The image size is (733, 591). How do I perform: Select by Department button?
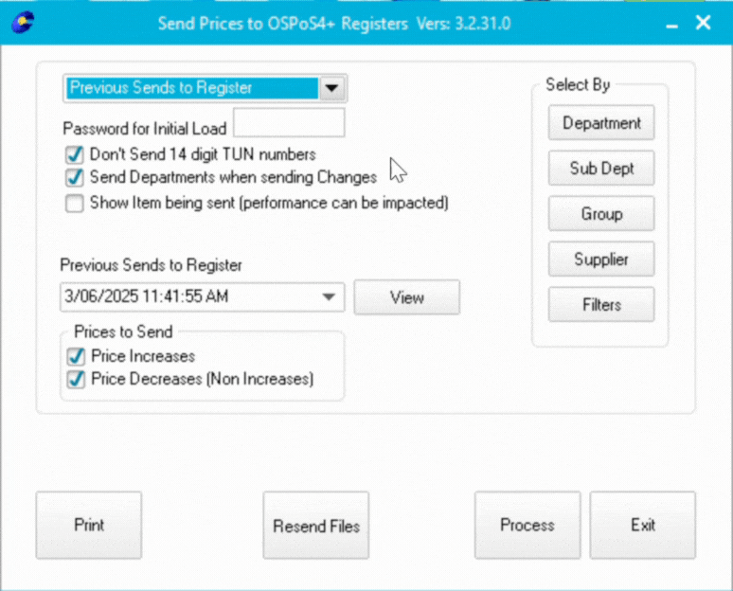pyautogui.click(x=601, y=123)
